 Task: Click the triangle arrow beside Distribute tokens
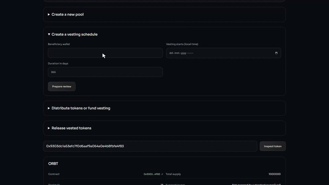(49, 108)
